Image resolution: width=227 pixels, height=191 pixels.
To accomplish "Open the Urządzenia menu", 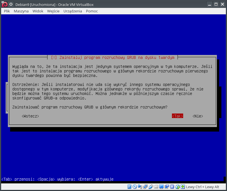I will (x=73, y=11).
